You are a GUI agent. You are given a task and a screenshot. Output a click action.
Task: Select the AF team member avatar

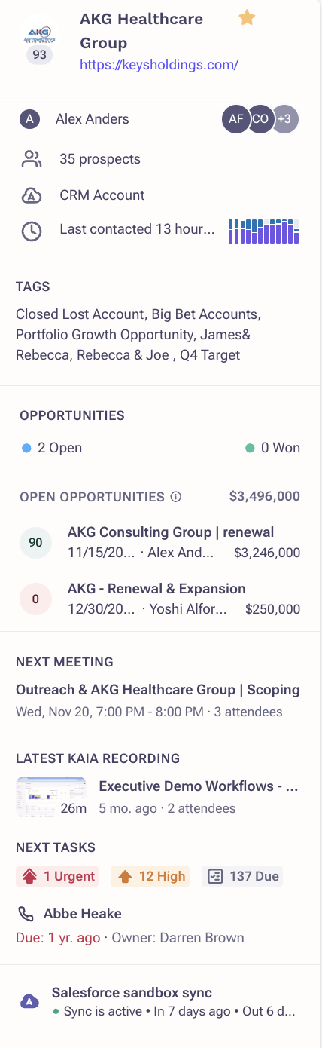pos(235,119)
